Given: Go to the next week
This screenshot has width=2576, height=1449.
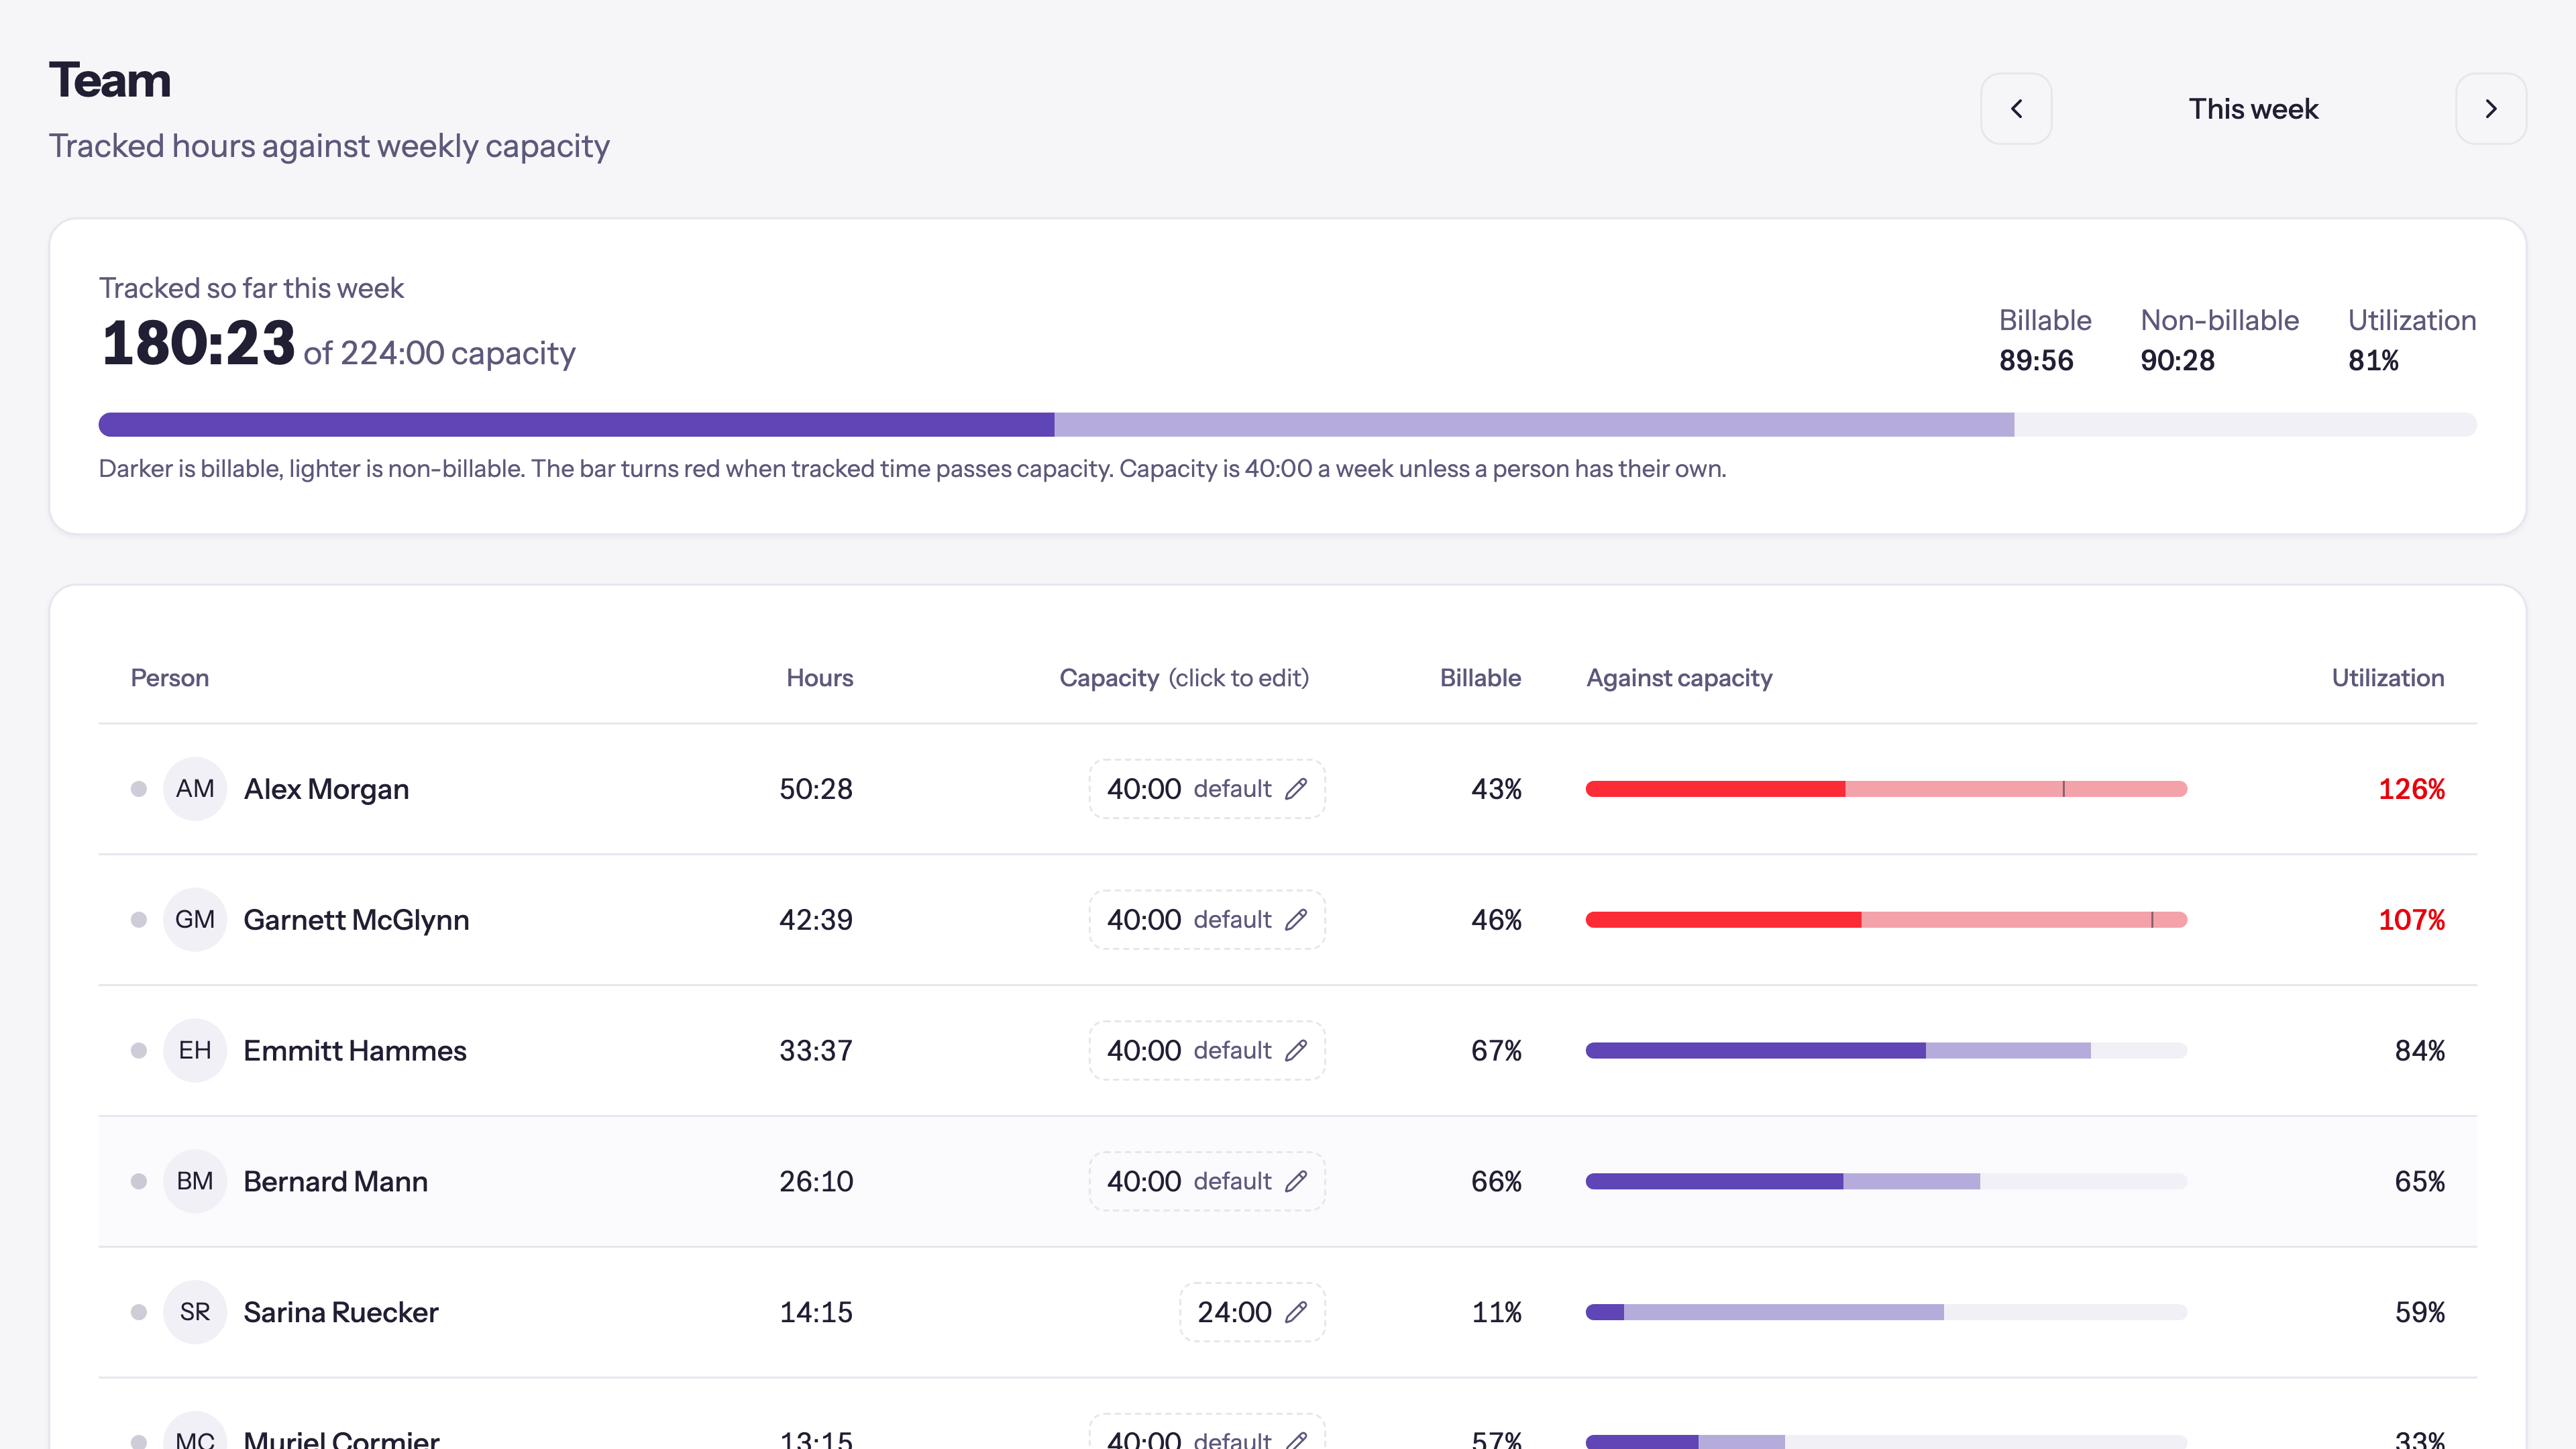Looking at the screenshot, I should point(2491,109).
